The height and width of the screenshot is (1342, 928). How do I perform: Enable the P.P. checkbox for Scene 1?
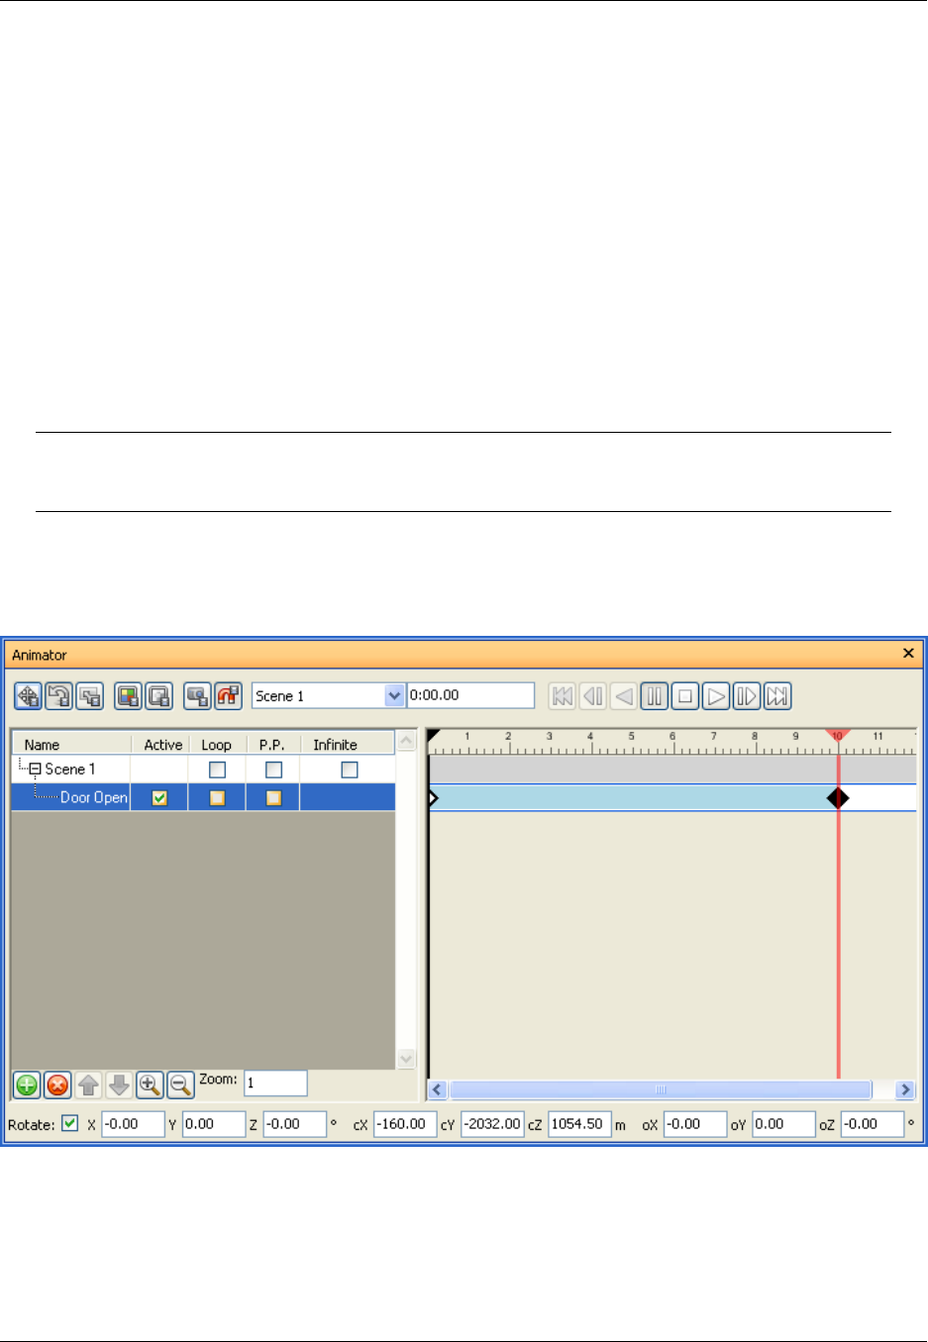(x=273, y=770)
